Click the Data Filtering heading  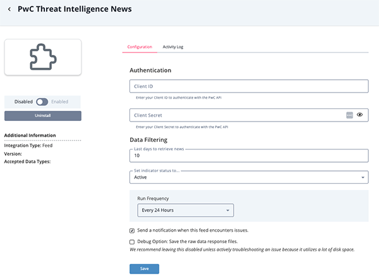coord(148,140)
